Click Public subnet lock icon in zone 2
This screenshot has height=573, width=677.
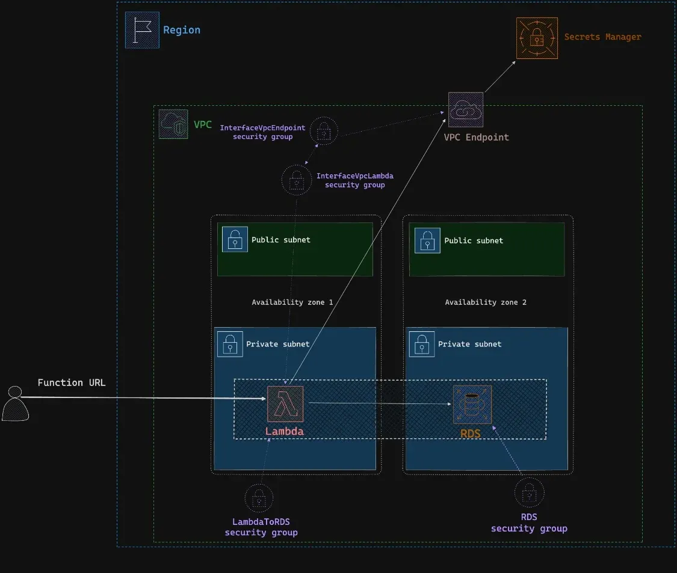click(x=427, y=240)
